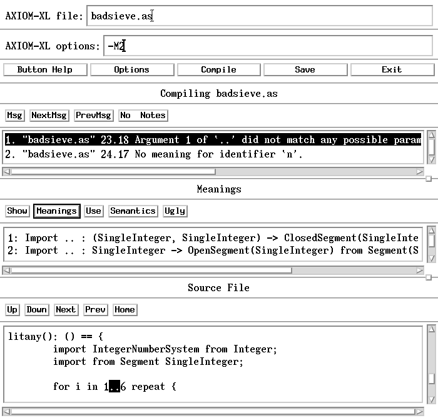Select the Use button

[94, 211]
